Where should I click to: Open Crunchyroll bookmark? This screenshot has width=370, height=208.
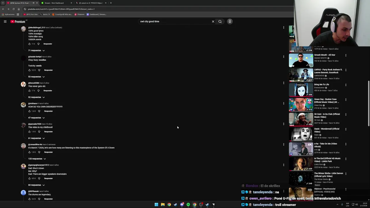(x=62, y=14)
